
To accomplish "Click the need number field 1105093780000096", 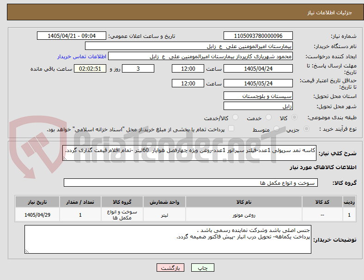I will 258,36.
